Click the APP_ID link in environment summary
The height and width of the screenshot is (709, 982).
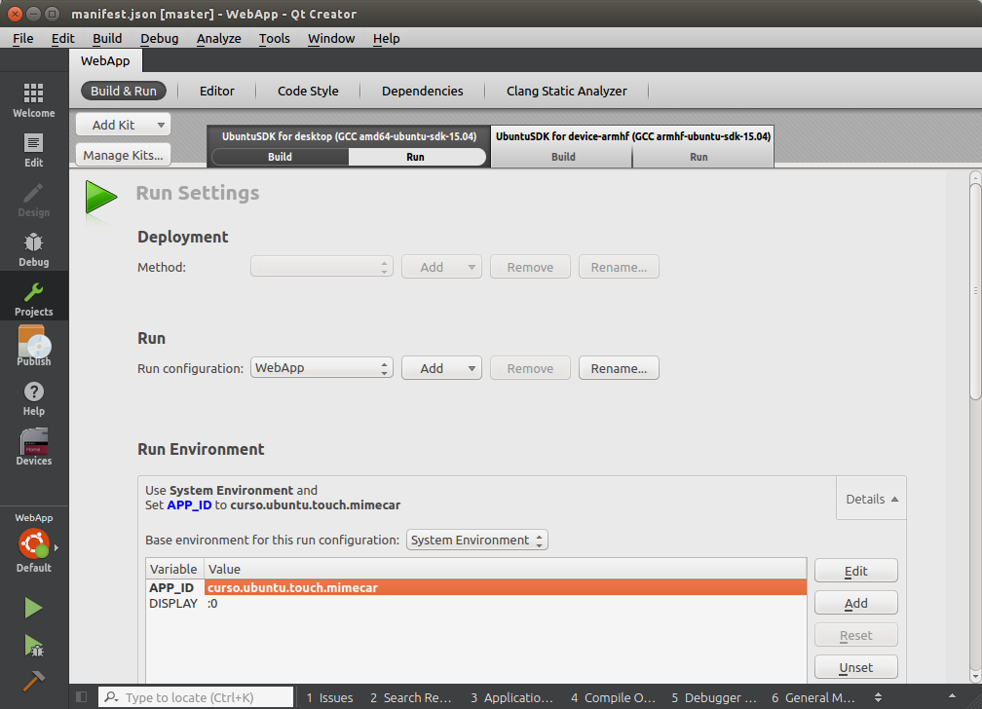(189, 504)
